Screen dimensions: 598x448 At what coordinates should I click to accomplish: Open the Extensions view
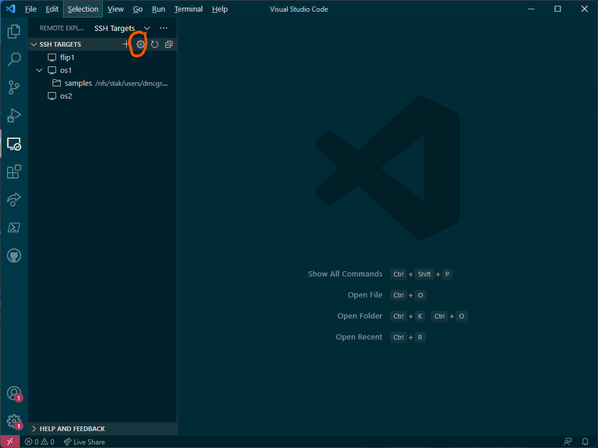14,171
